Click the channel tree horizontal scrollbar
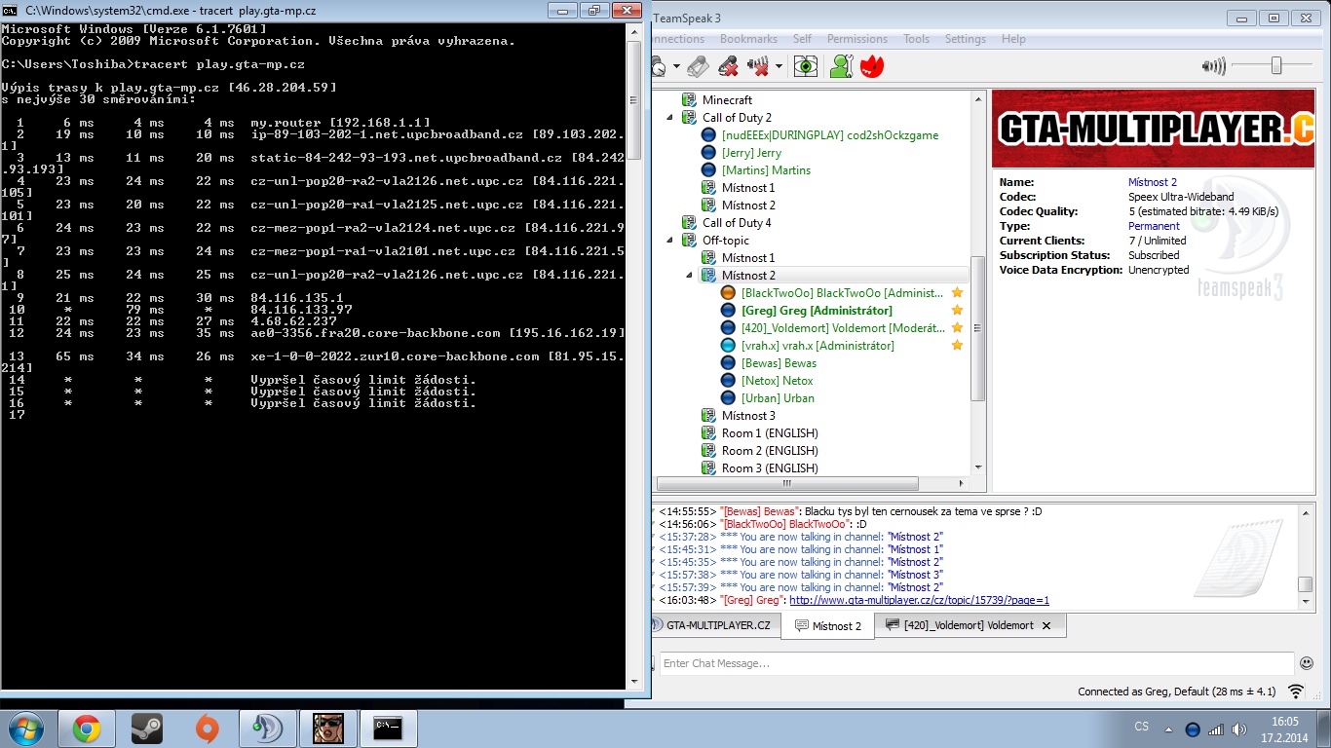This screenshot has height=748, width=1331. [788, 483]
